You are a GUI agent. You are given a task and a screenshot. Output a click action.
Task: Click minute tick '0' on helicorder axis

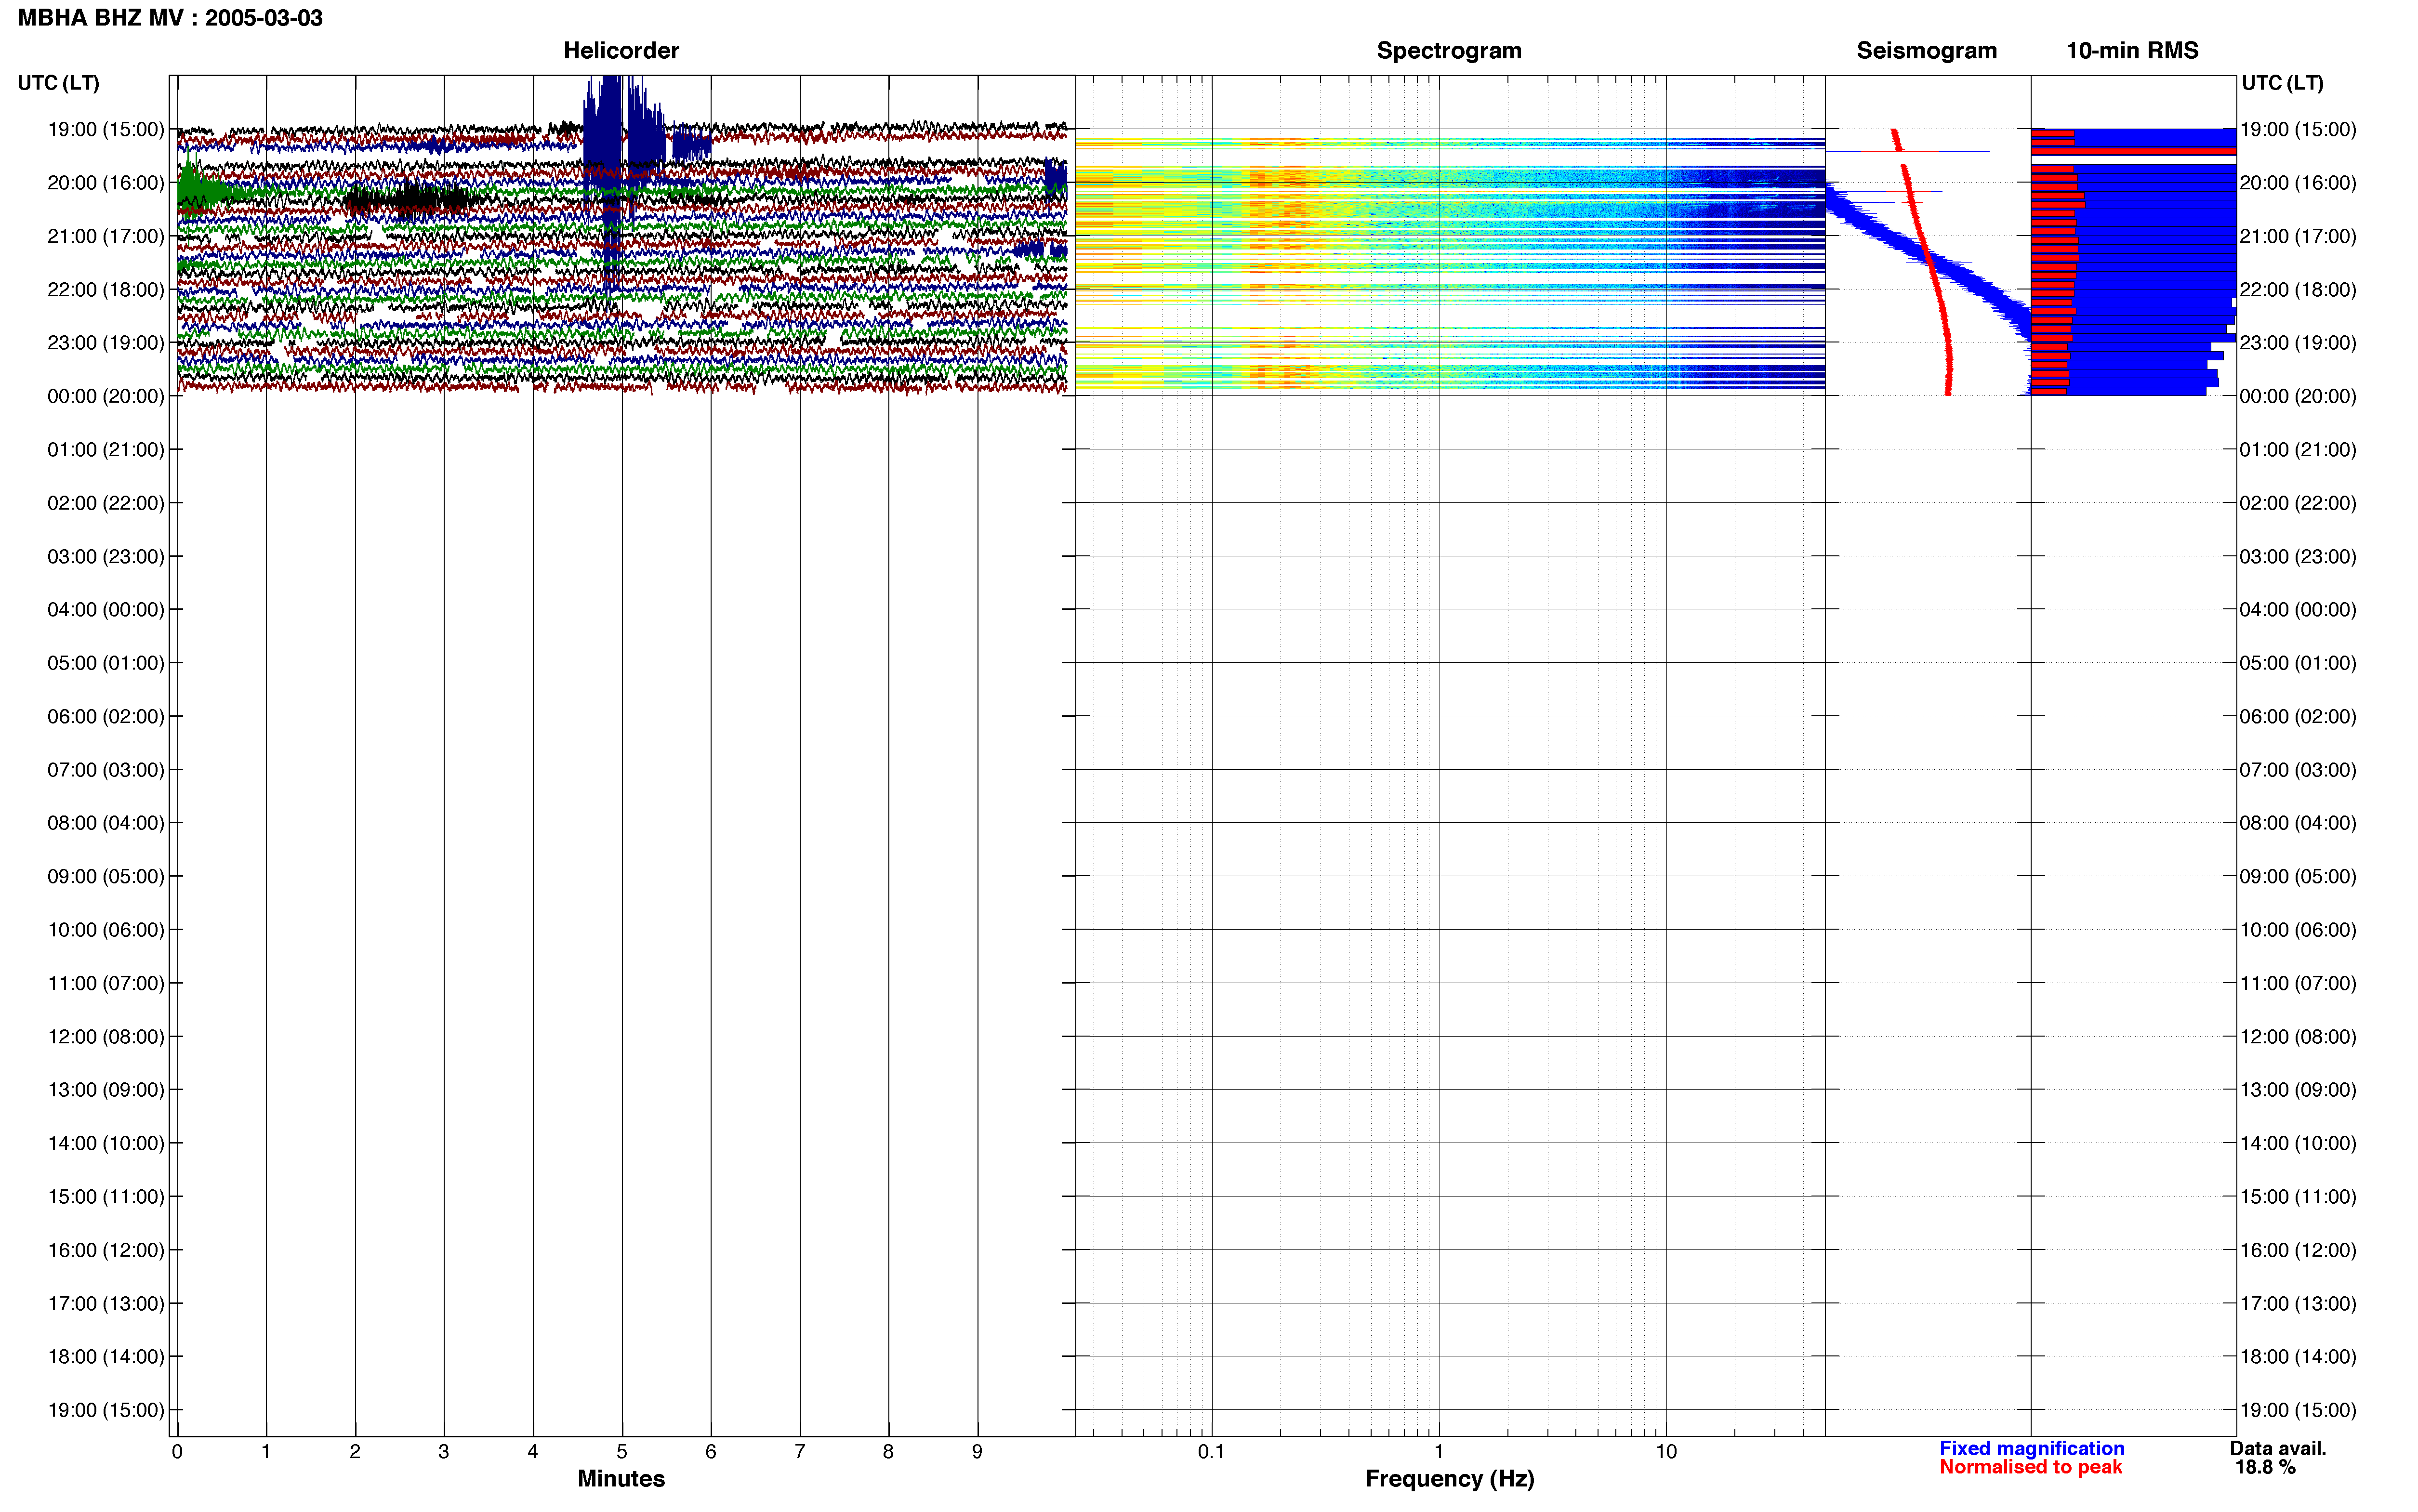click(177, 1451)
